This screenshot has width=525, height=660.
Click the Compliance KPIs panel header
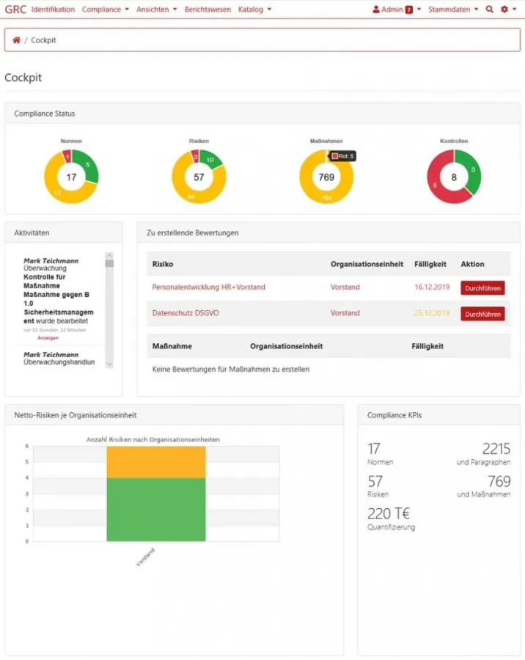(x=438, y=415)
